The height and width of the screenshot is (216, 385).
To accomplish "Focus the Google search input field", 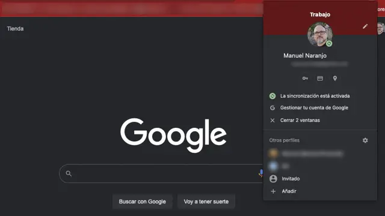I will (x=161, y=173).
